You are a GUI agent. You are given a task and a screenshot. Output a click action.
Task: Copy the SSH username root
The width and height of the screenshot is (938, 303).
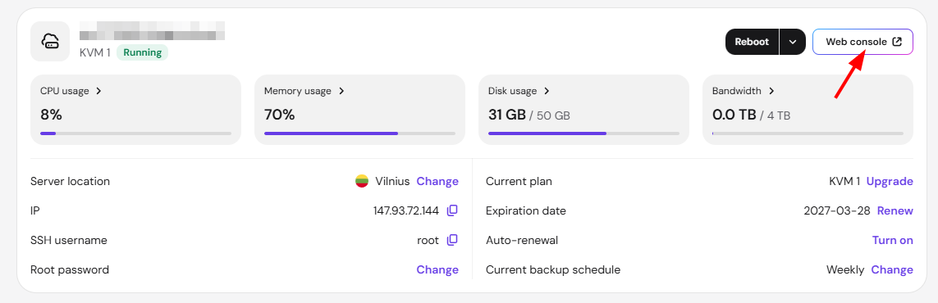[x=453, y=241]
